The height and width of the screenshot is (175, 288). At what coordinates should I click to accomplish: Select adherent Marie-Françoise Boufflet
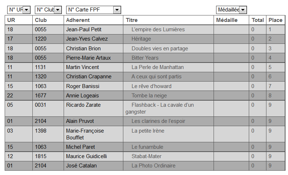point(85,134)
